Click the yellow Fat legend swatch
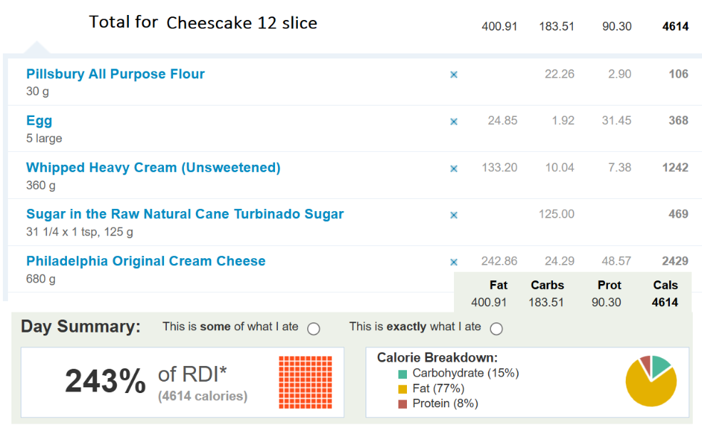The height and width of the screenshot is (428, 702). pyautogui.click(x=403, y=389)
